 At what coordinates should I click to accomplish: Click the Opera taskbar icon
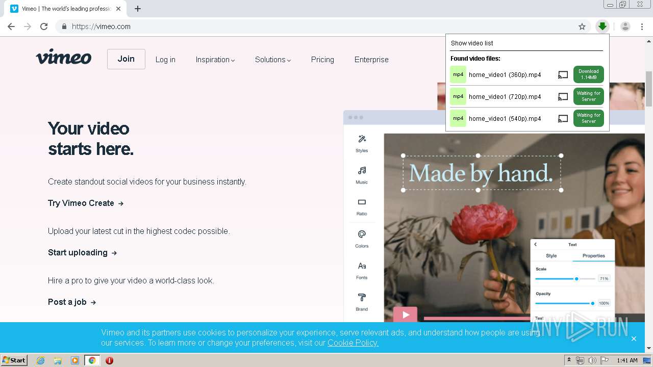(x=109, y=360)
